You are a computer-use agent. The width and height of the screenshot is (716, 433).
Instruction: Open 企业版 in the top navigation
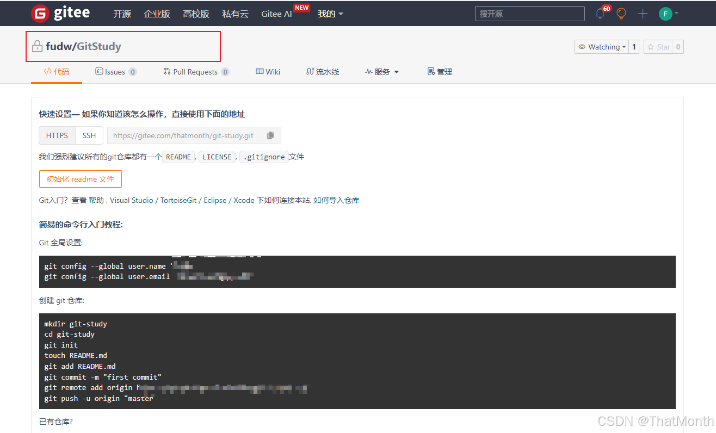pos(157,14)
